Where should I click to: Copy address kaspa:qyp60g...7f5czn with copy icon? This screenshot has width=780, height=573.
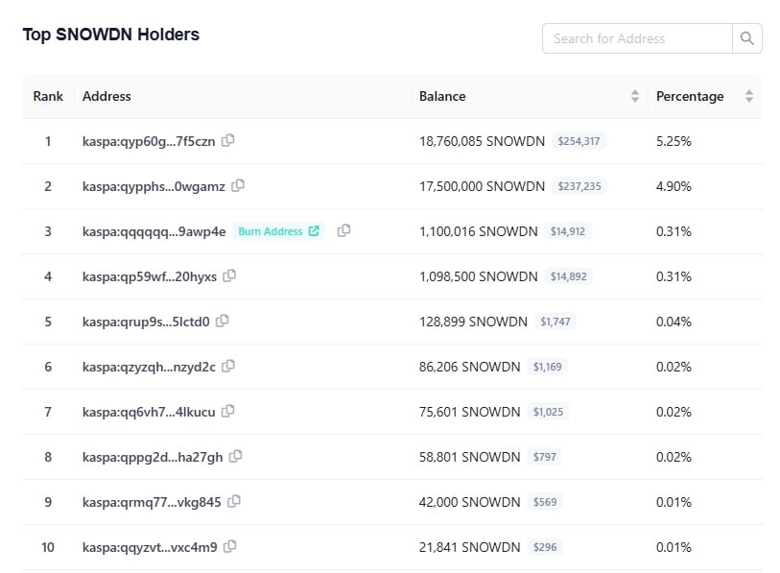click(227, 140)
